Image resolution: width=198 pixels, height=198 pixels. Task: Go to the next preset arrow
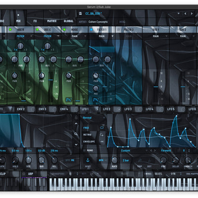(192, 13)
